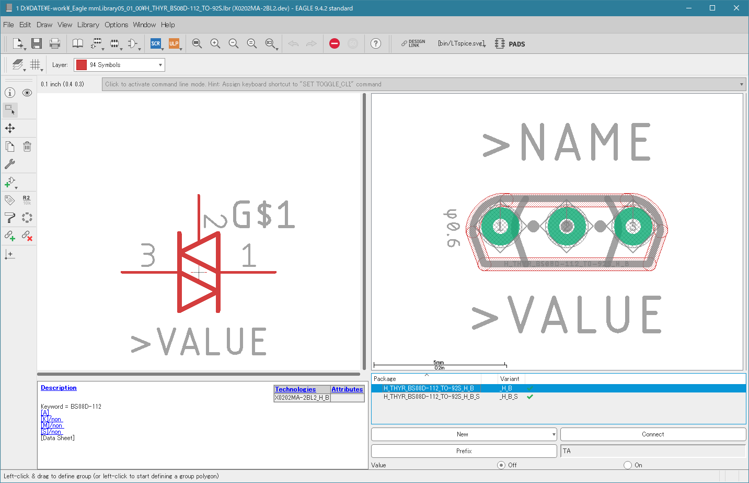Select the Name tag tool
749x483 pixels.
[10, 200]
